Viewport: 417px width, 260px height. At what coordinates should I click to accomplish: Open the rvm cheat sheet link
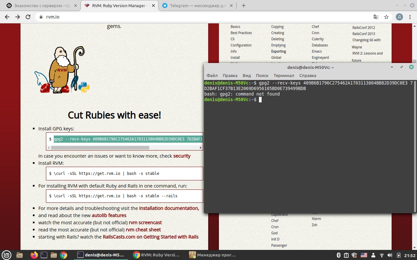pyautogui.click(x=143, y=229)
